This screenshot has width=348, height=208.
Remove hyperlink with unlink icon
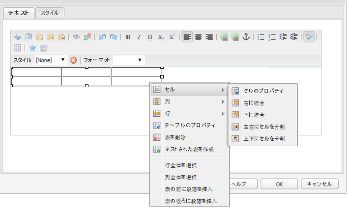(235, 37)
